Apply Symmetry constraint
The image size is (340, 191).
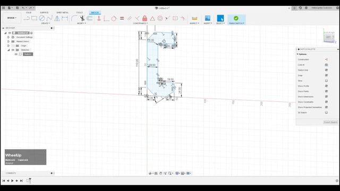tap(175, 19)
